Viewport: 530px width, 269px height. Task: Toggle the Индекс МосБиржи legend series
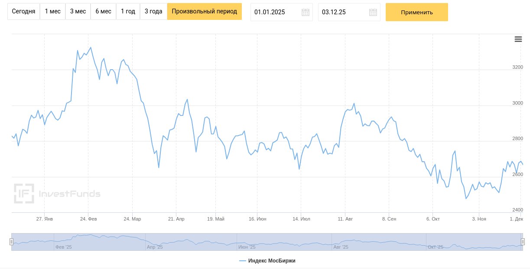click(267, 261)
